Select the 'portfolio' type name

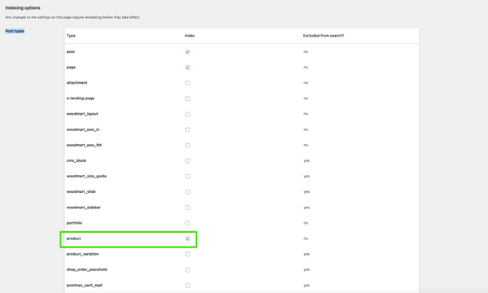click(x=74, y=223)
